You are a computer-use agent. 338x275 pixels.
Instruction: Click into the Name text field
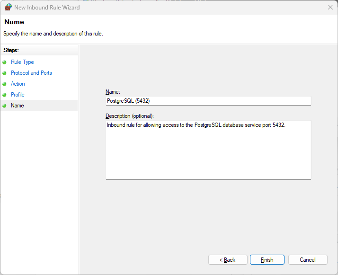(x=208, y=101)
